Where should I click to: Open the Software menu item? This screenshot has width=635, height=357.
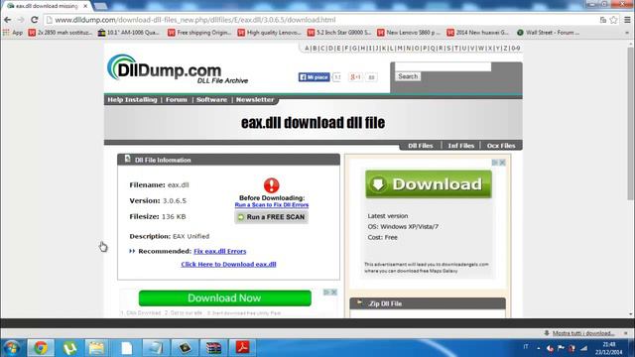point(211,99)
